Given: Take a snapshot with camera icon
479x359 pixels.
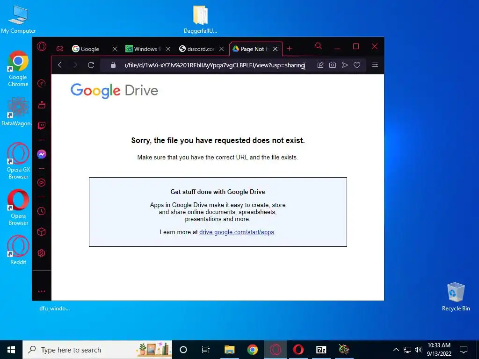Looking at the screenshot, I should (x=333, y=65).
